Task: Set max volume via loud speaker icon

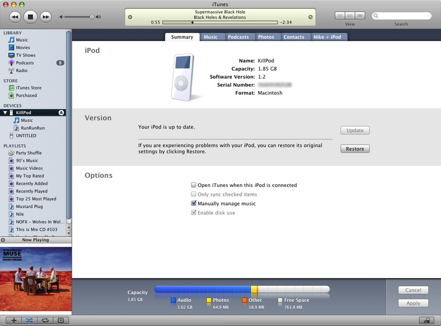Action: pos(98,17)
